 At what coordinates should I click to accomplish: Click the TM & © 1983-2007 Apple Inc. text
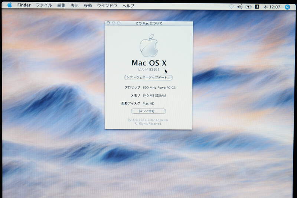[x=148, y=120]
